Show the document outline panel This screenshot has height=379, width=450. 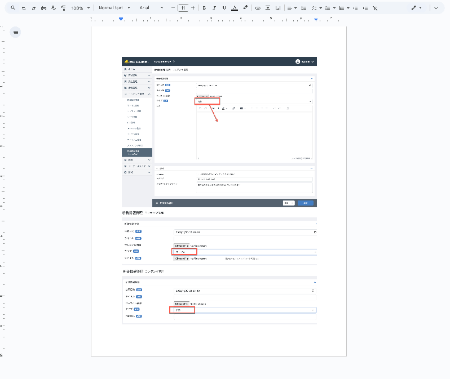point(15,32)
